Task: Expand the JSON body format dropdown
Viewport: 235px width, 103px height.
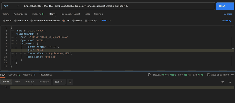Action: (x=105, y=21)
